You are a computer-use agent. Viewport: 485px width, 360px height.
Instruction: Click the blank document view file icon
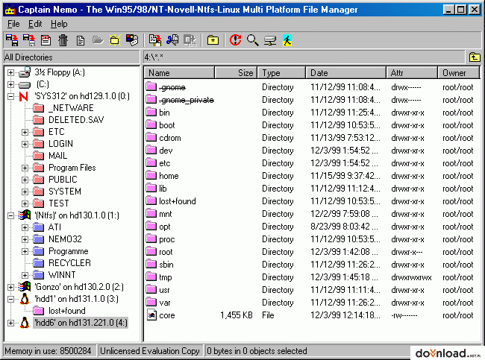(81, 40)
